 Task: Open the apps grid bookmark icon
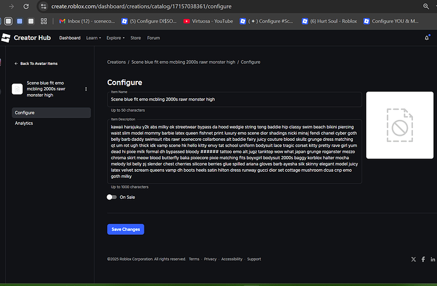coord(44,21)
